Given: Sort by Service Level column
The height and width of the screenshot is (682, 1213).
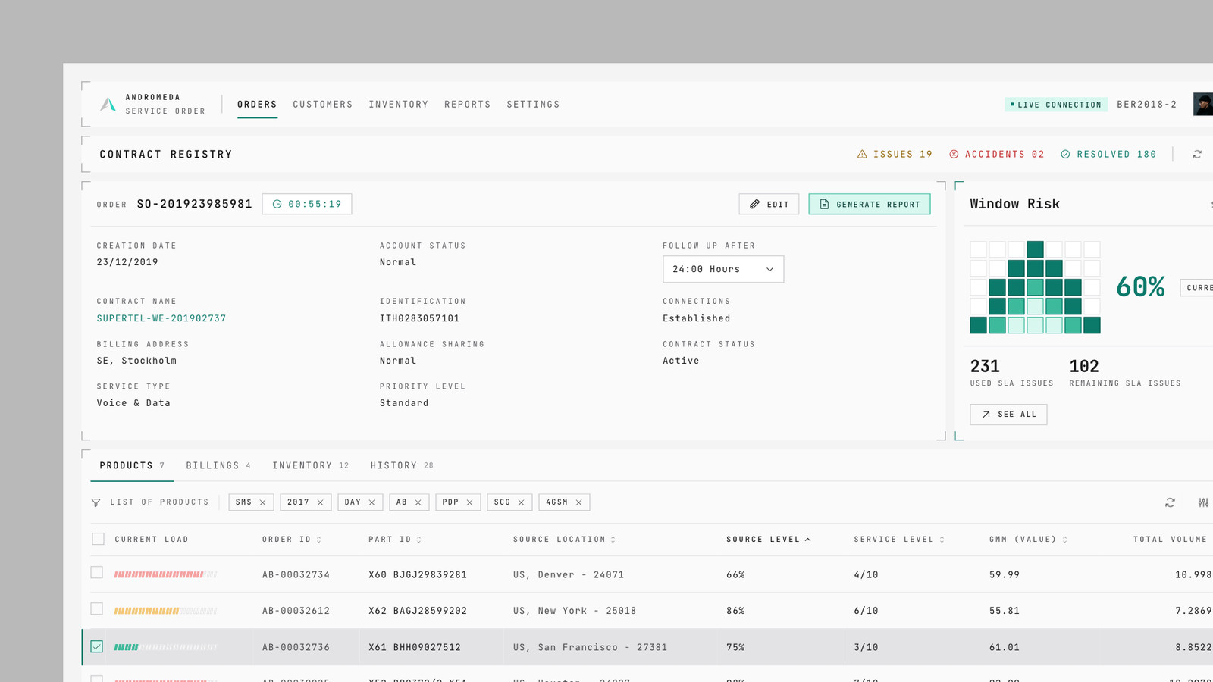Looking at the screenshot, I should [x=899, y=540].
